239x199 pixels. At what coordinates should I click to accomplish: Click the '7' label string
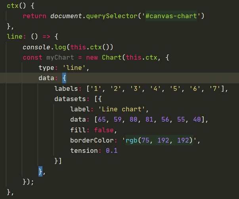(x=215, y=88)
